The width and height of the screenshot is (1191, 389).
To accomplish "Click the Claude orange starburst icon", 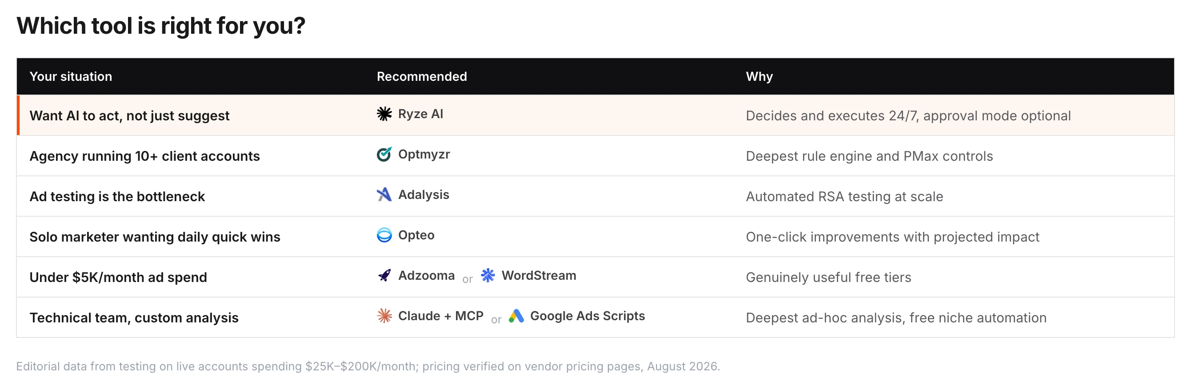I will pos(384,316).
